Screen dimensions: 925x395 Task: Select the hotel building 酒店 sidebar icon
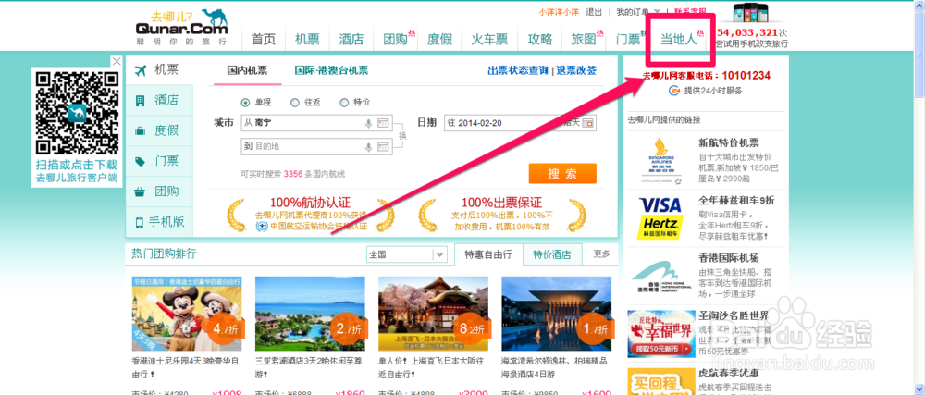(141, 101)
